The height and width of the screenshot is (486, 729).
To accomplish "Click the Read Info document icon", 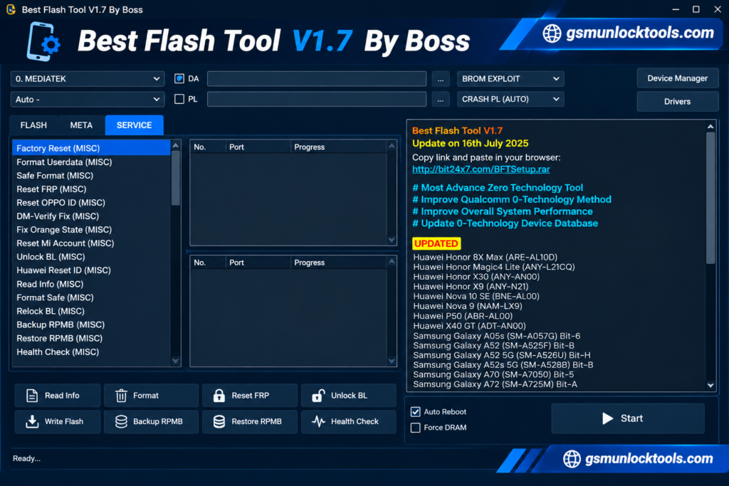I will click(x=31, y=396).
